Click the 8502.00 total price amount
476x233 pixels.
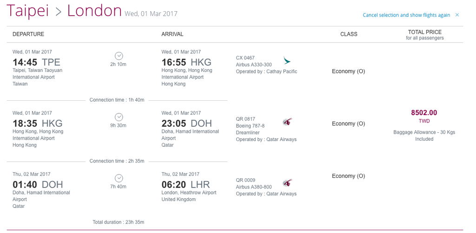click(424, 113)
